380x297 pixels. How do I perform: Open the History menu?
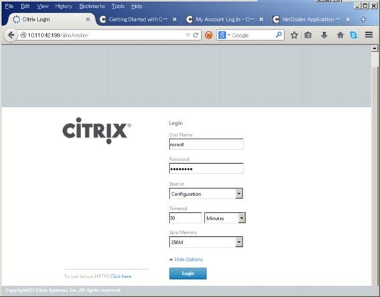(x=64, y=6)
